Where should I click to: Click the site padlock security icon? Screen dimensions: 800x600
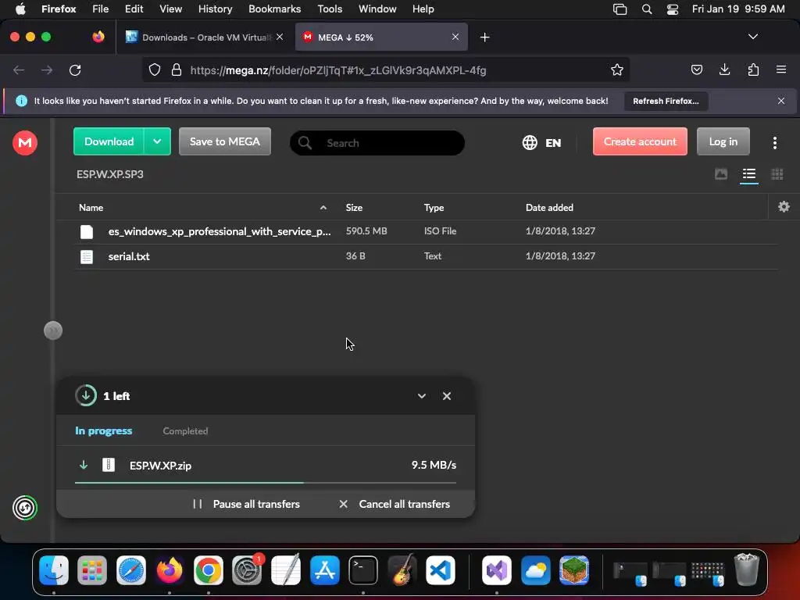click(177, 70)
